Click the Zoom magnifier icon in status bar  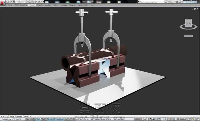(153, 119)
